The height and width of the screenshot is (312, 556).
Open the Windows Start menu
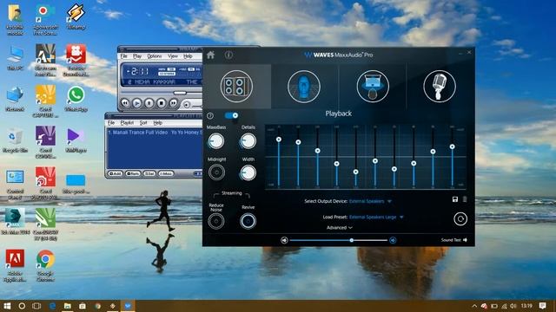7,306
